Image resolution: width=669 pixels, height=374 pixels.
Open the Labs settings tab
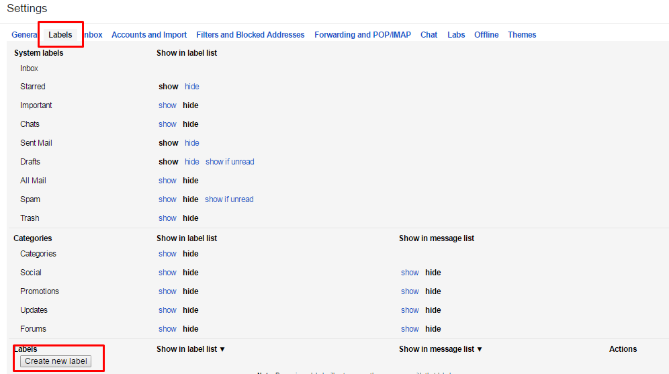456,35
